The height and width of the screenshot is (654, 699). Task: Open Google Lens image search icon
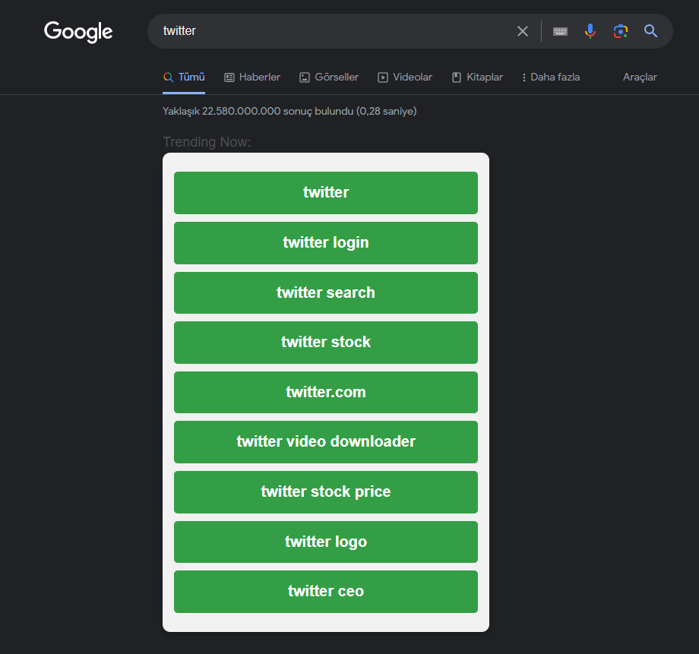(621, 31)
